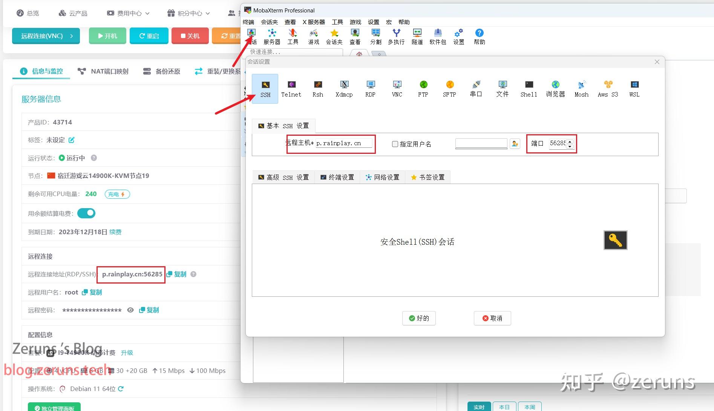The width and height of the screenshot is (714, 411).
Task: Open the Servers (服务器) toolbar icon
Action: click(272, 37)
